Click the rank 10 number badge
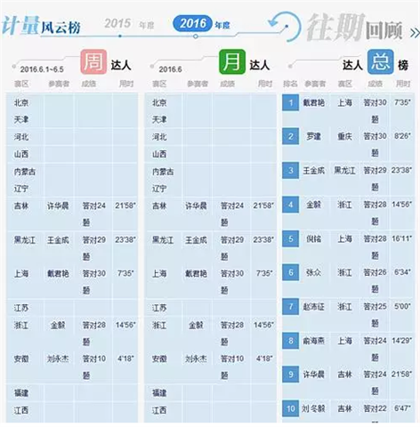 290,408
